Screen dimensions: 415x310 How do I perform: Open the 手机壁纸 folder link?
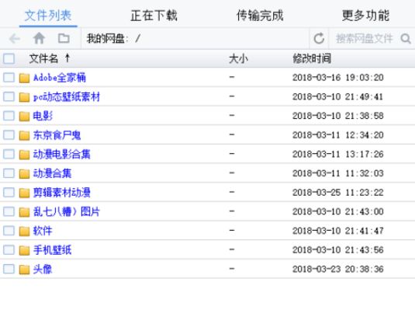52,250
